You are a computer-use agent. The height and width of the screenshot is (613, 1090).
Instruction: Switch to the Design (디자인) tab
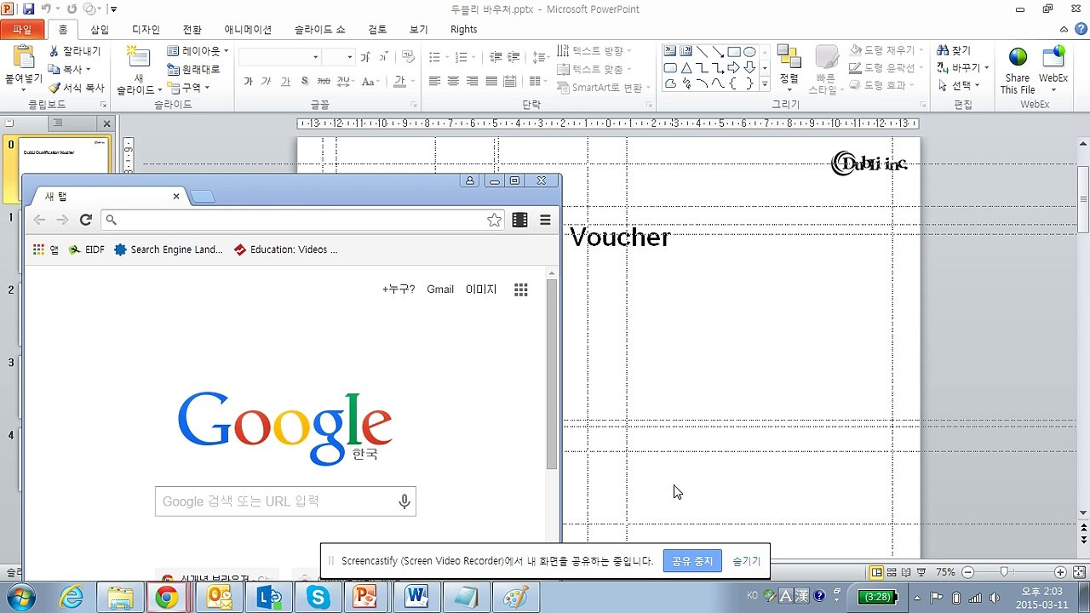[146, 30]
